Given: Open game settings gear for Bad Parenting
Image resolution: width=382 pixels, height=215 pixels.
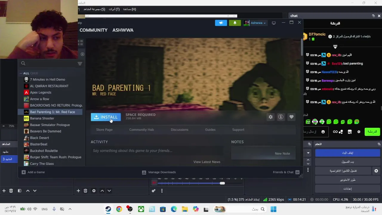Looking at the screenshot, I should point(270,117).
